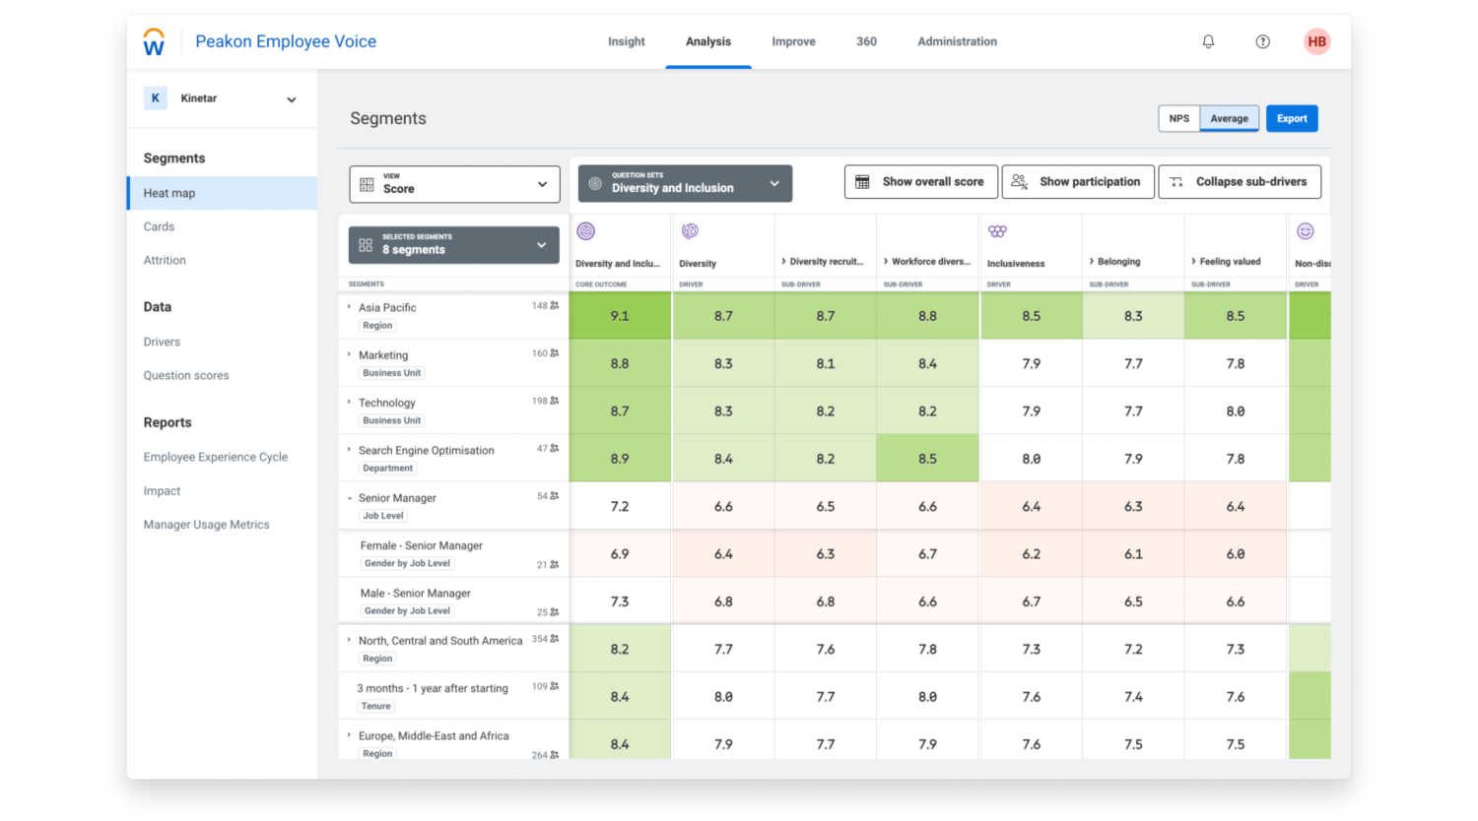The height and width of the screenshot is (821, 1478).
Task: Select Heat map in sidebar
Action: (223, 193)
